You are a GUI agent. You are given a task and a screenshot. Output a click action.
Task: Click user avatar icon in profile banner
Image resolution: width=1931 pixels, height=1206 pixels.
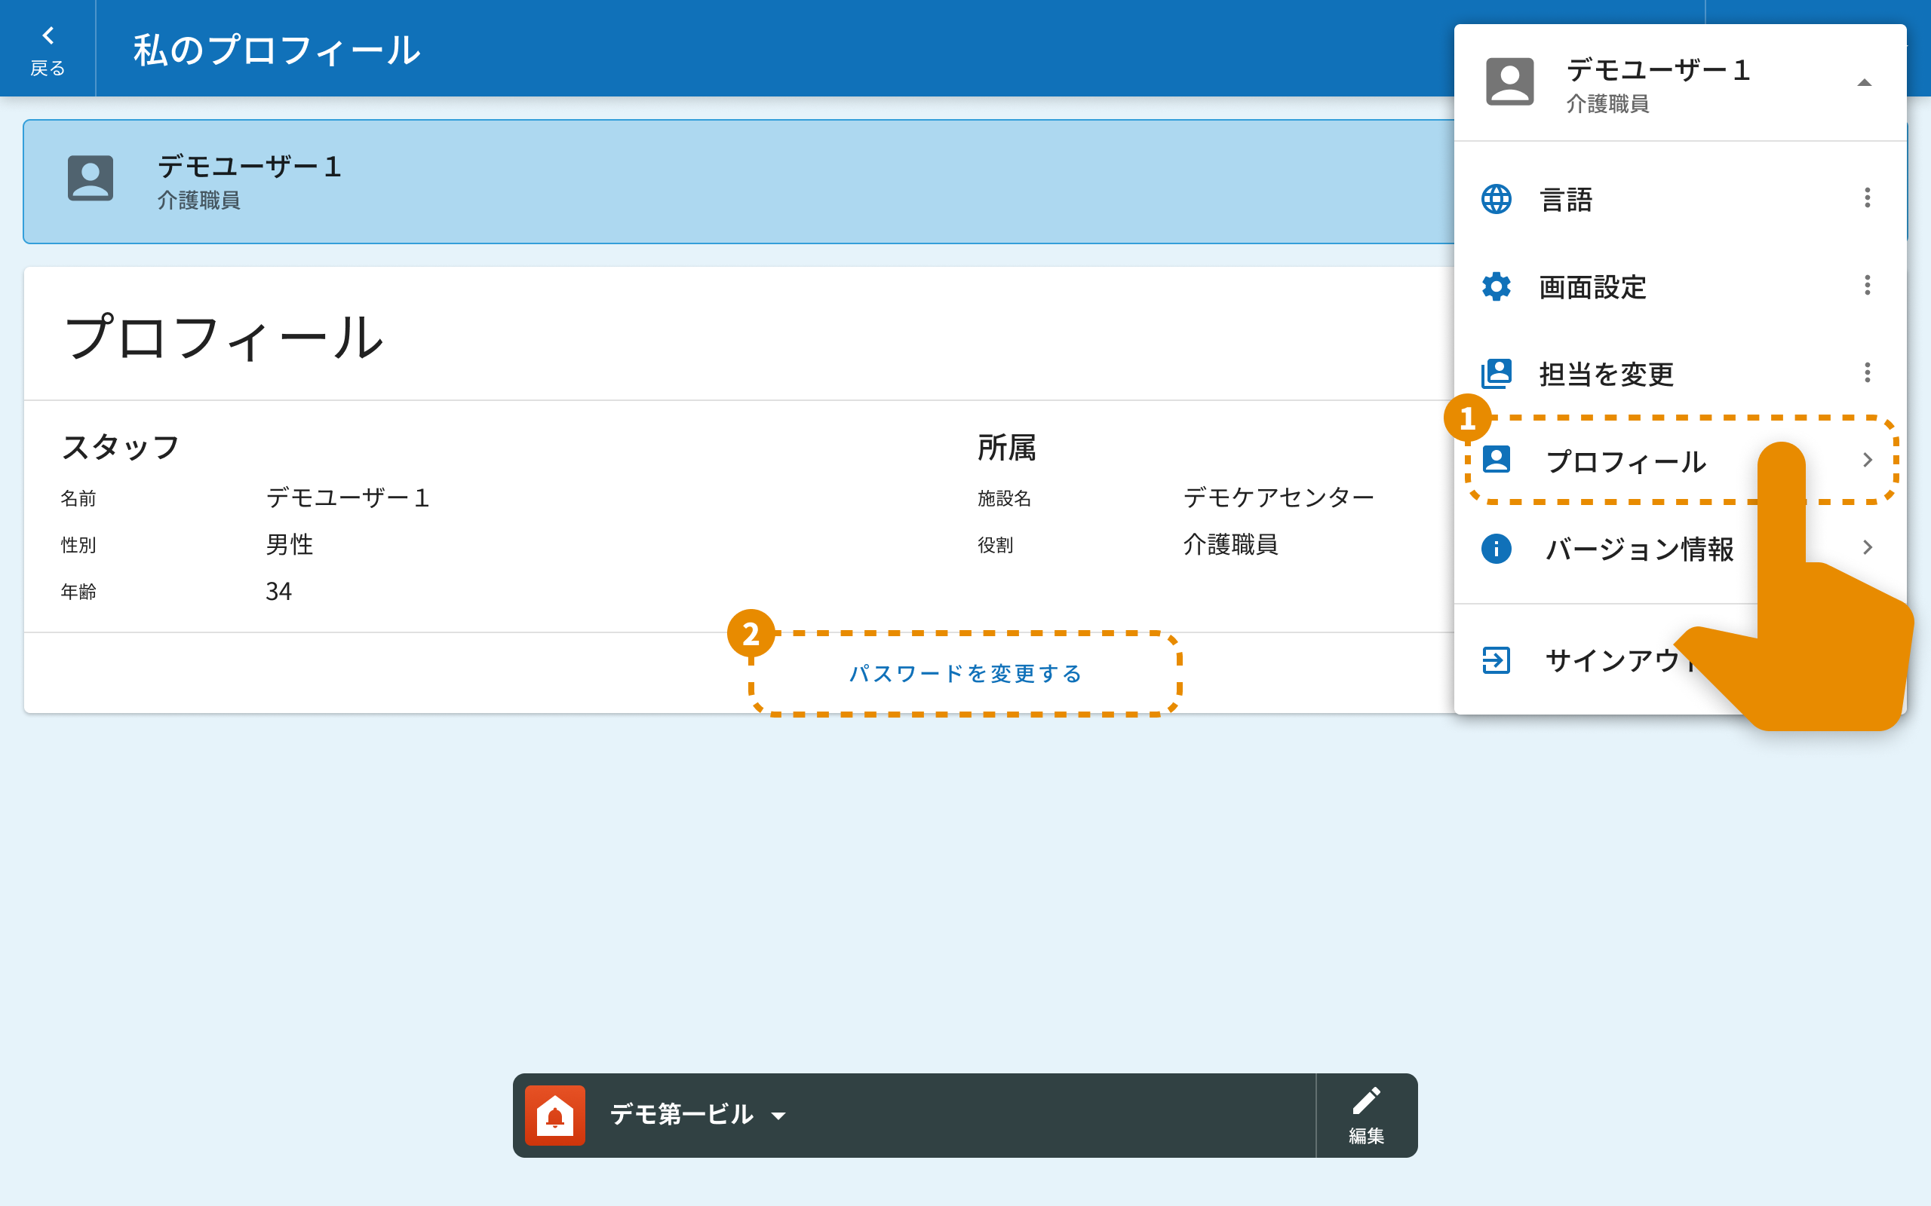(91, 178)
